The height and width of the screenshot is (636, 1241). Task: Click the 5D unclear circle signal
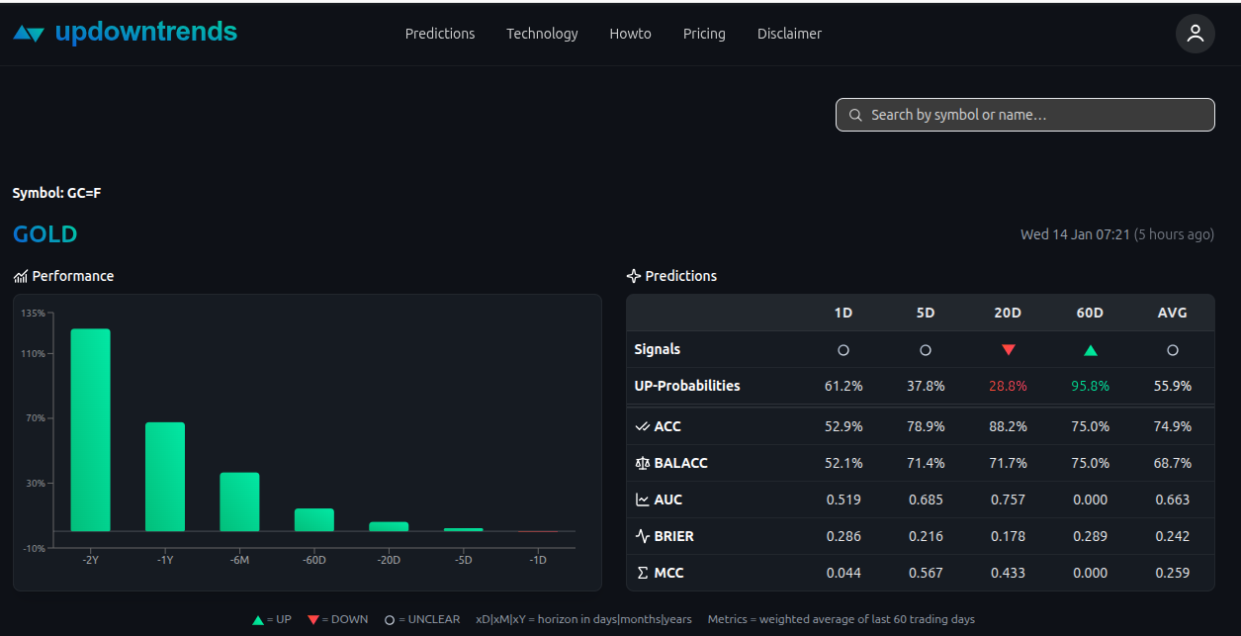926,350
